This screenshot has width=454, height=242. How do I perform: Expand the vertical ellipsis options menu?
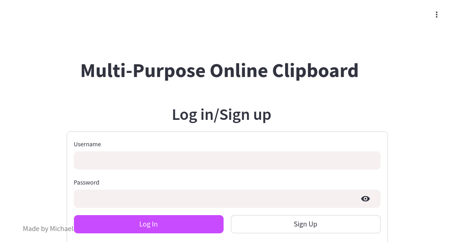click(x=437, y=15)
